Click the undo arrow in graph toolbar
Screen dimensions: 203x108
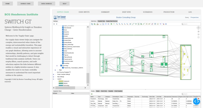tap(111, 24)
